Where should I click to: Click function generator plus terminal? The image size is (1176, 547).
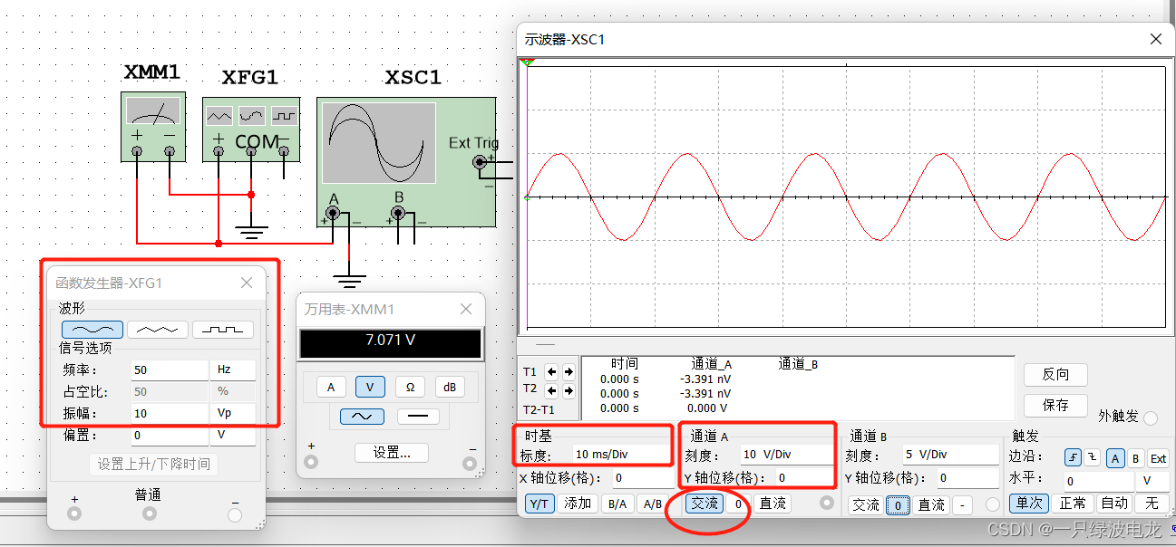tap(74, 513)
